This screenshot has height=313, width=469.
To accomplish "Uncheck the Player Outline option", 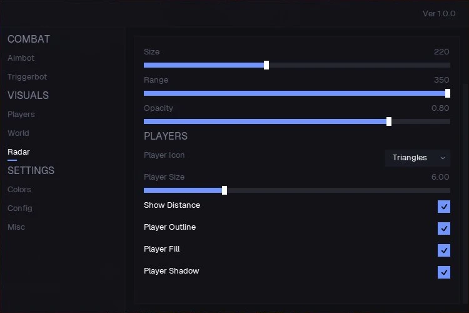I will pyautogui.click(x=444, y=228).
